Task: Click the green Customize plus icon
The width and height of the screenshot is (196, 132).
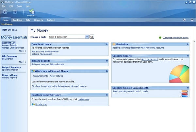Action: (160, 37)
